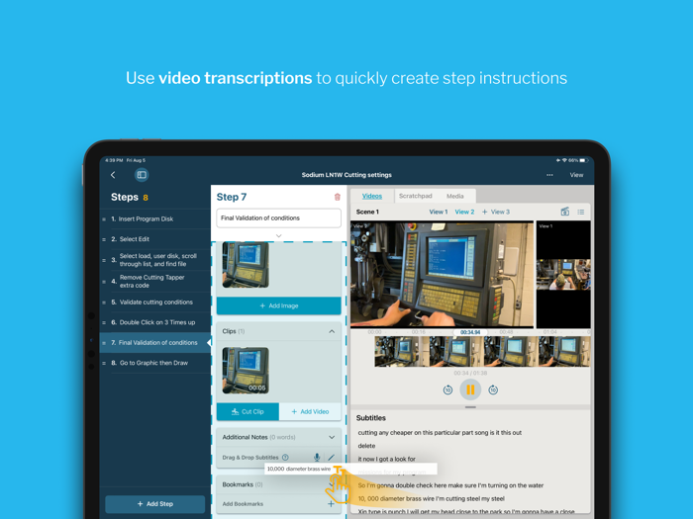Open the 00:05 clip thumbnail

pos(246,371)
